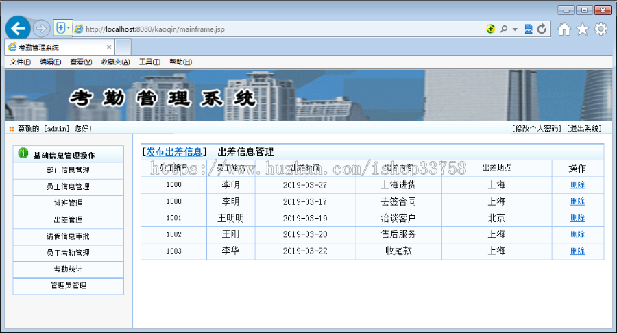The image size is (617, 333).
Task: Delete the 王刚 售后服务 record
Action: (x=577, y=234)
